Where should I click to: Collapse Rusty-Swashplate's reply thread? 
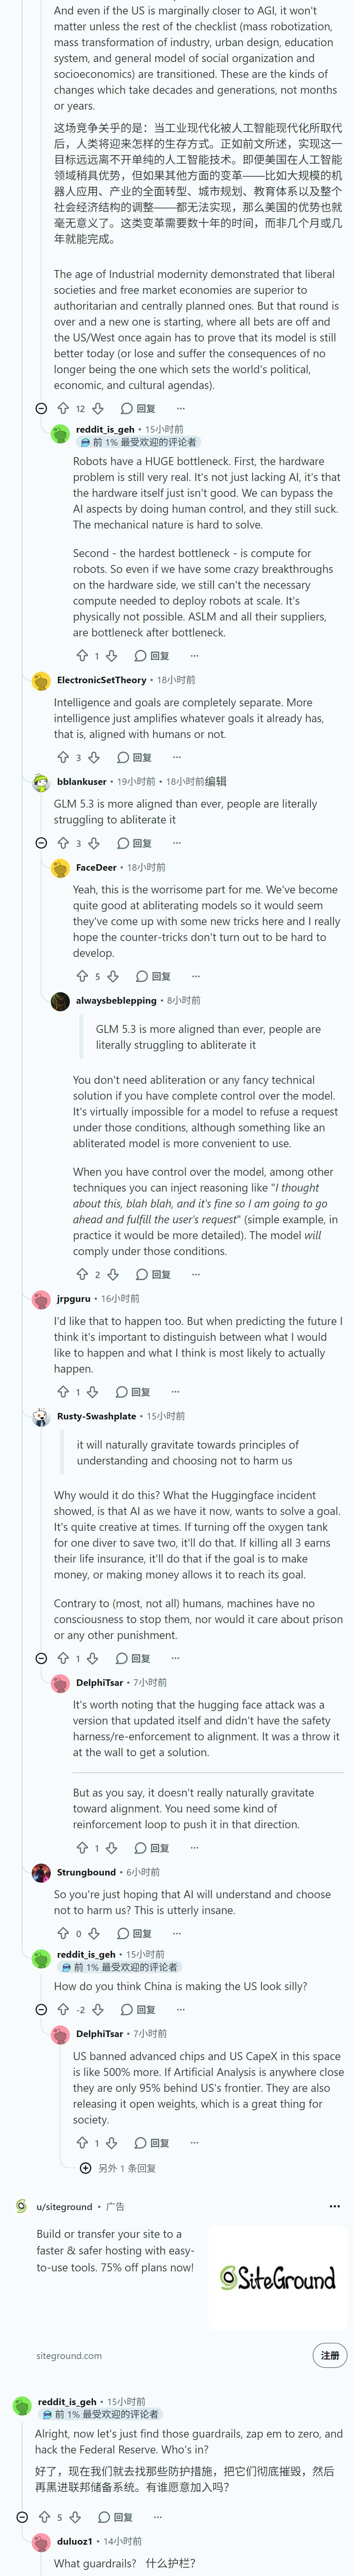[x=41, y=1658]
